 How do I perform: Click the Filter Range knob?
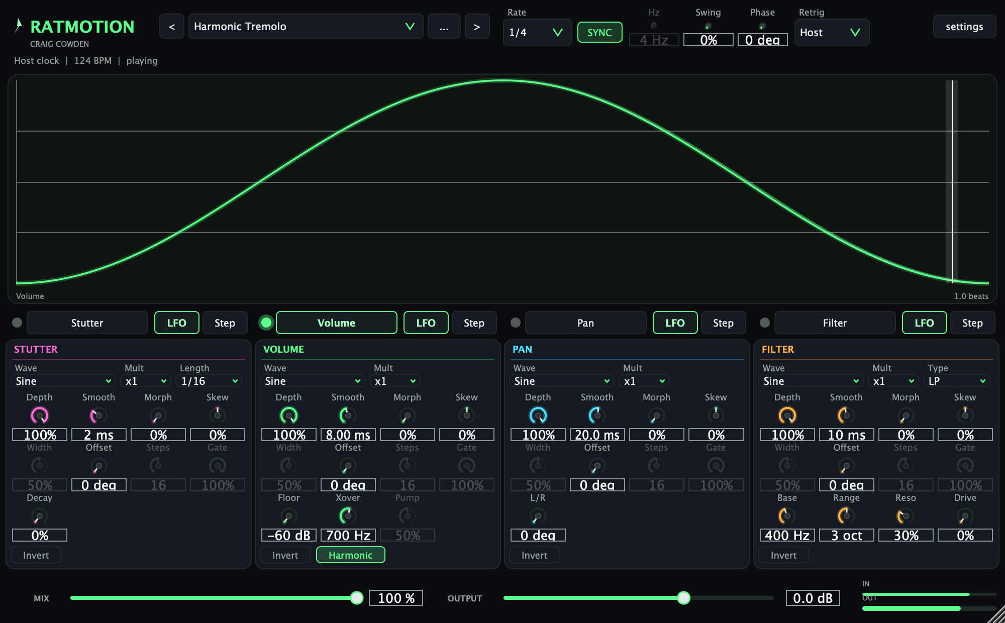(x=846, y=516)
